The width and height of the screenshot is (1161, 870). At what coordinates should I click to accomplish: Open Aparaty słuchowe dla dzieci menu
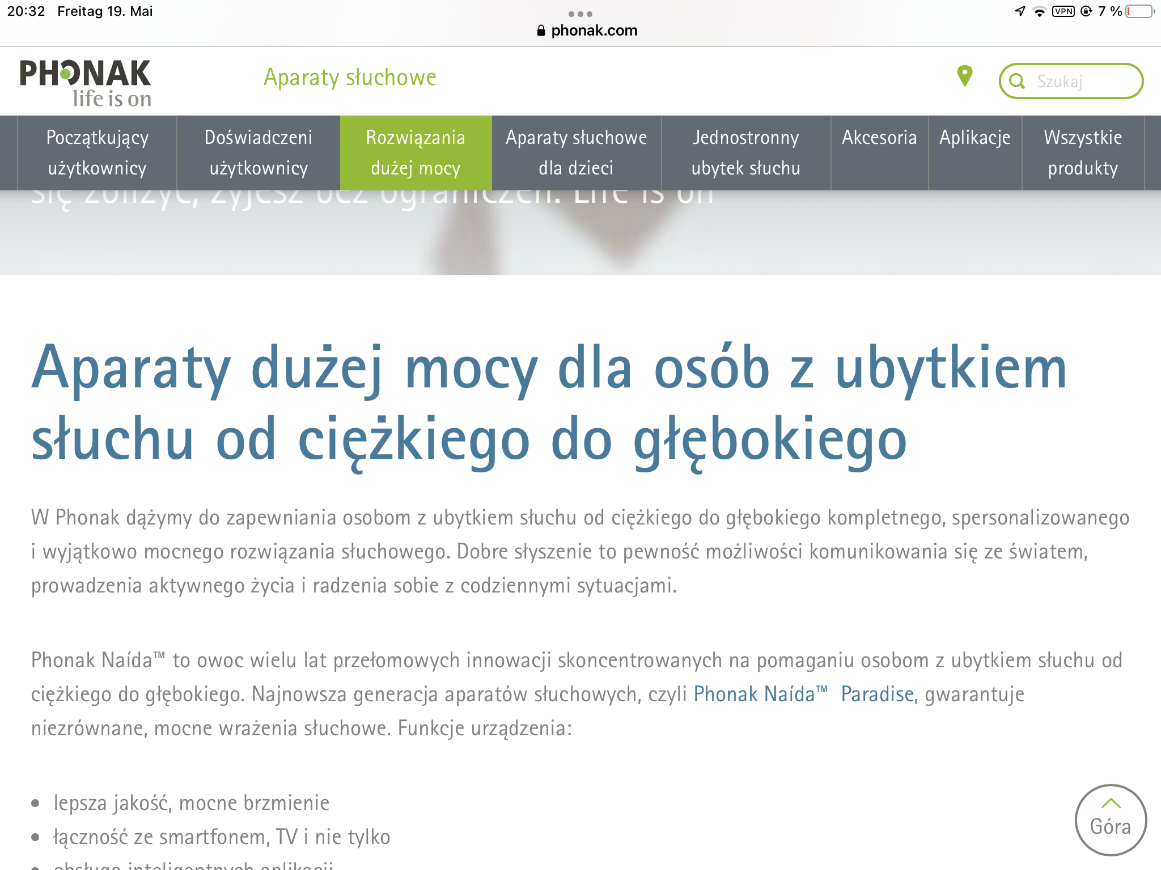pyautogui.click(x=577, y=153)
